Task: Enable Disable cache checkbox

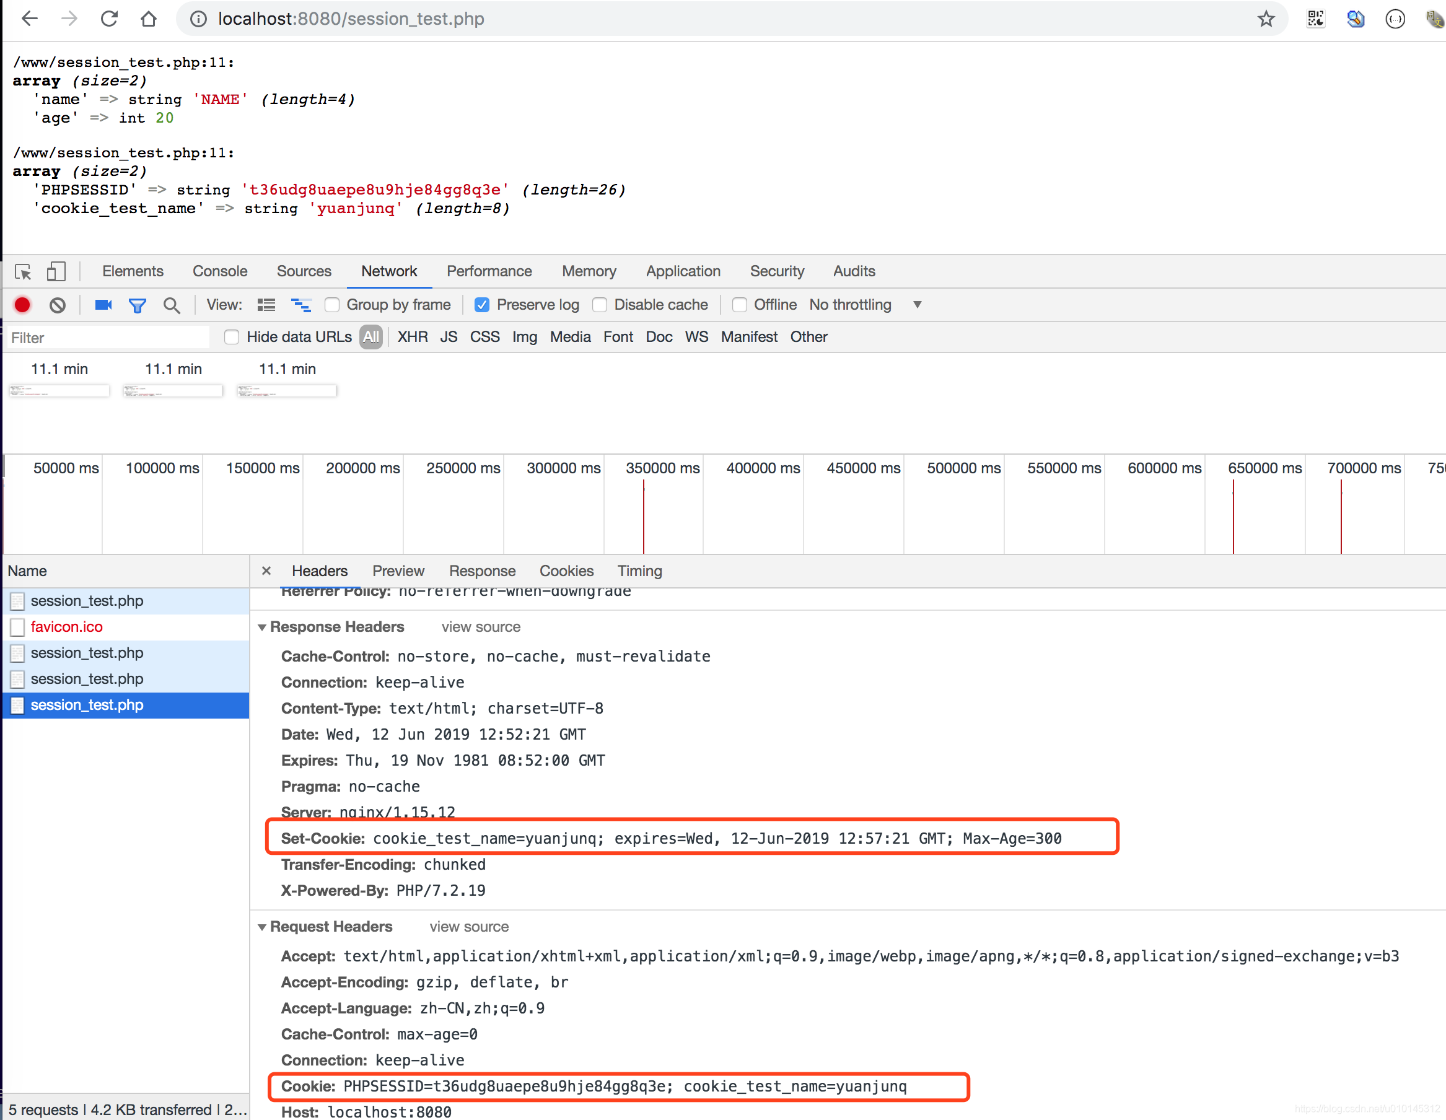Action: click(x=599, y=305)
